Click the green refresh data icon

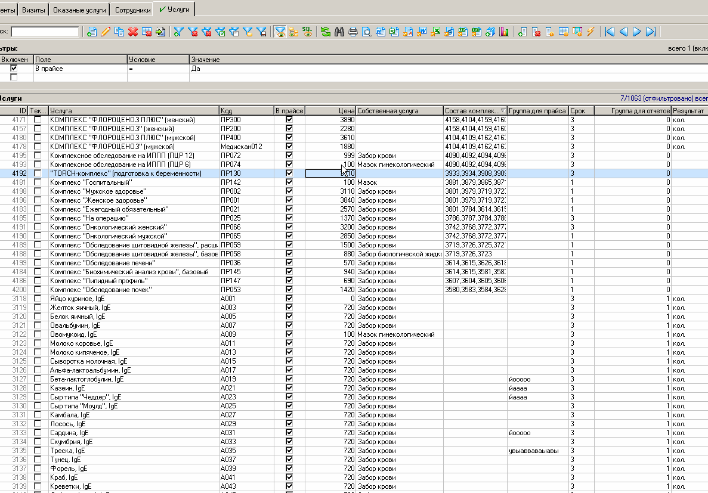326,32
